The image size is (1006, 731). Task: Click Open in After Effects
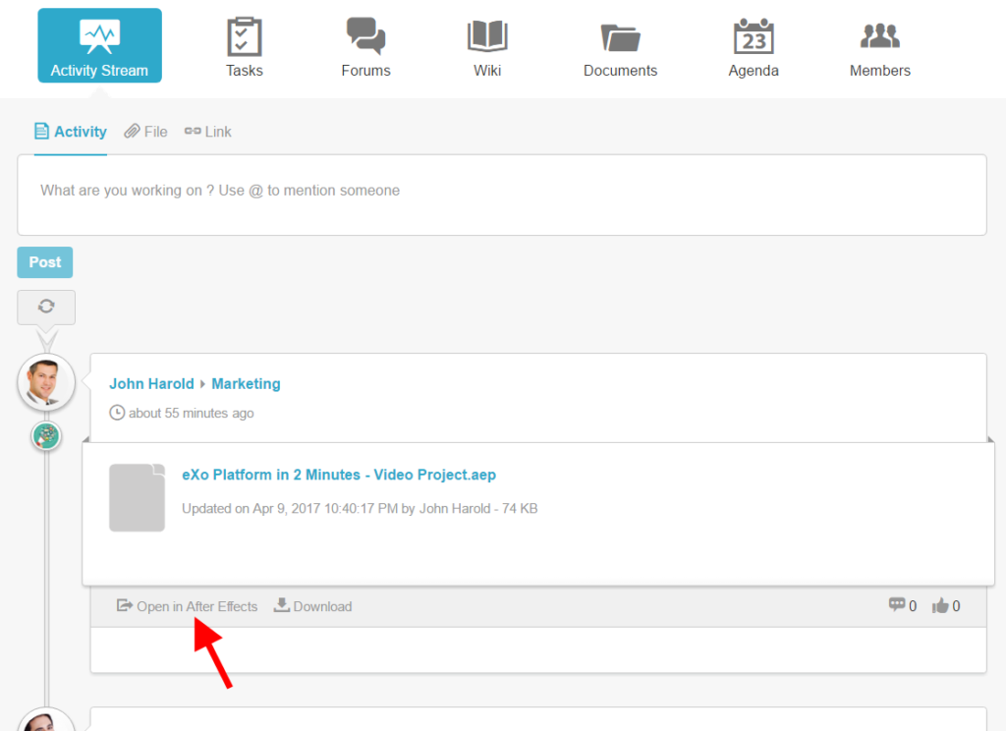[188, 606]
